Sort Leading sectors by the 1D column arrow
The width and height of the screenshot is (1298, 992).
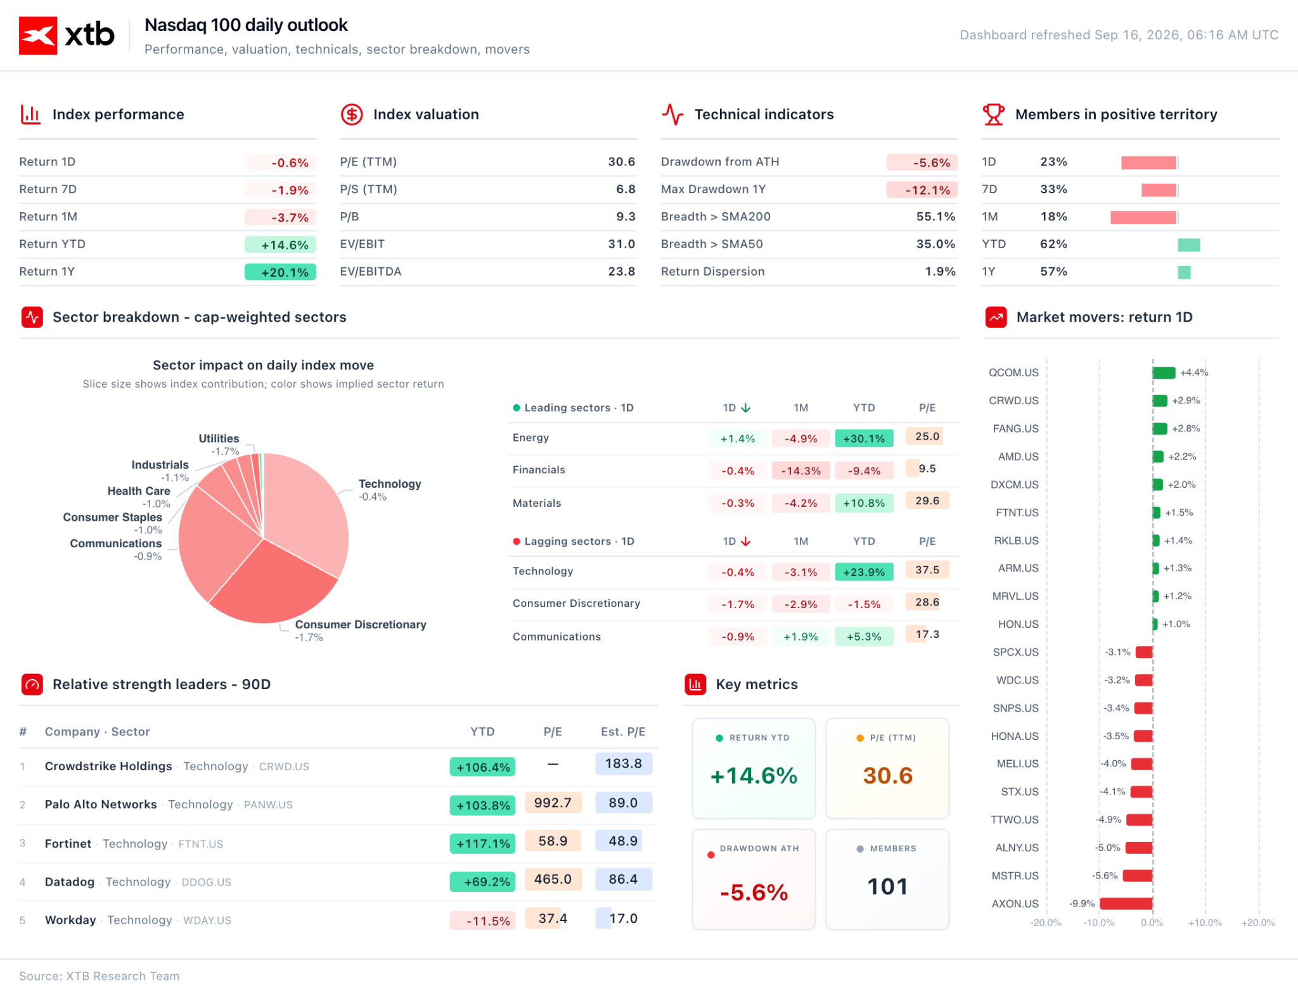746,408
